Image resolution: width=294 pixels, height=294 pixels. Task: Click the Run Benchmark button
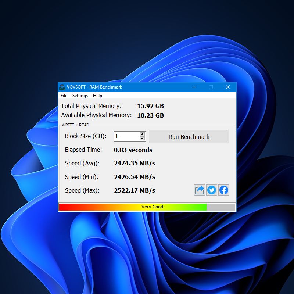(x=189, y=136)
